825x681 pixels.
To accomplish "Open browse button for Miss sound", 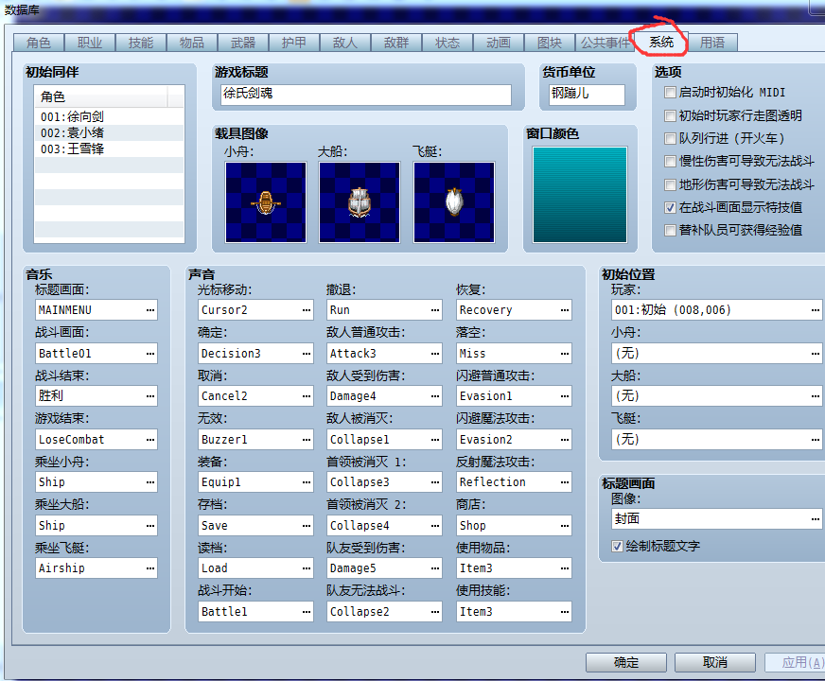I will click(x=565, y=354).
